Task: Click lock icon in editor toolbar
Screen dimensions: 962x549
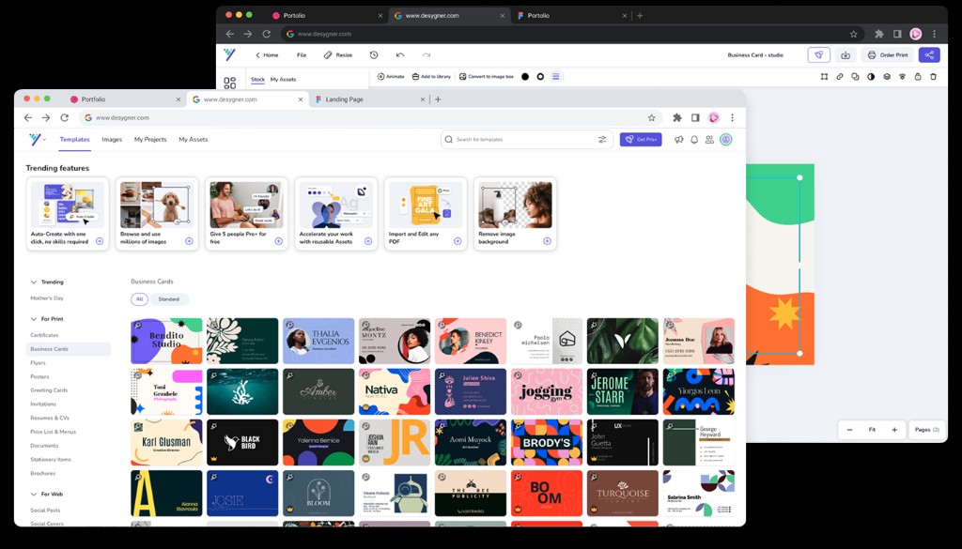Action: (918, 77)
